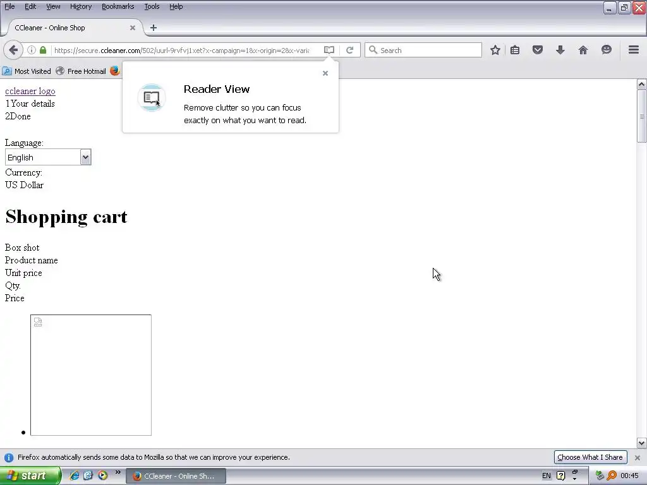Click the info icon in notification bar
Image resolution: width=647 pixels, height=485 pixels.
(x=8, y=457)
